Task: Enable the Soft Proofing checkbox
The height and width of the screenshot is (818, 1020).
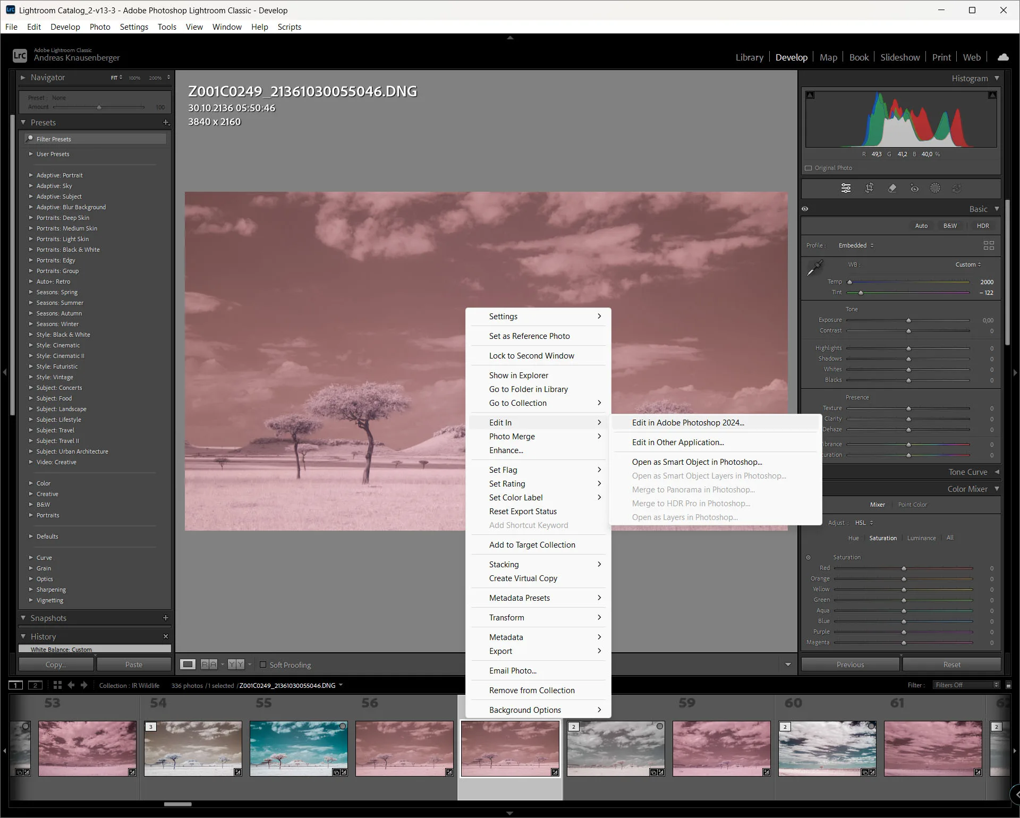Action: click(263, 664)
